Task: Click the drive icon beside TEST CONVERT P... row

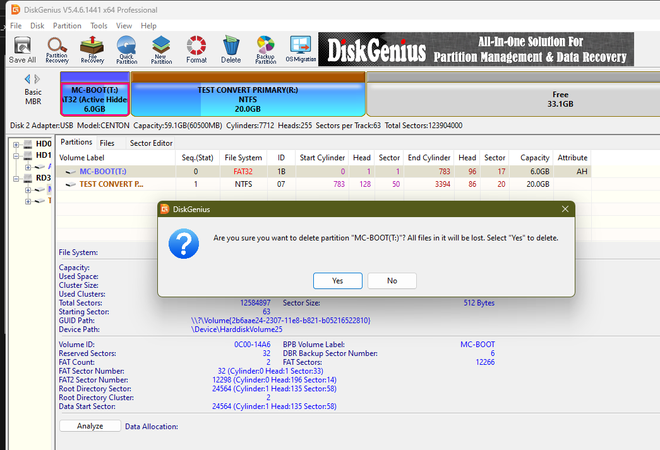Action: (x=71, y=184)
